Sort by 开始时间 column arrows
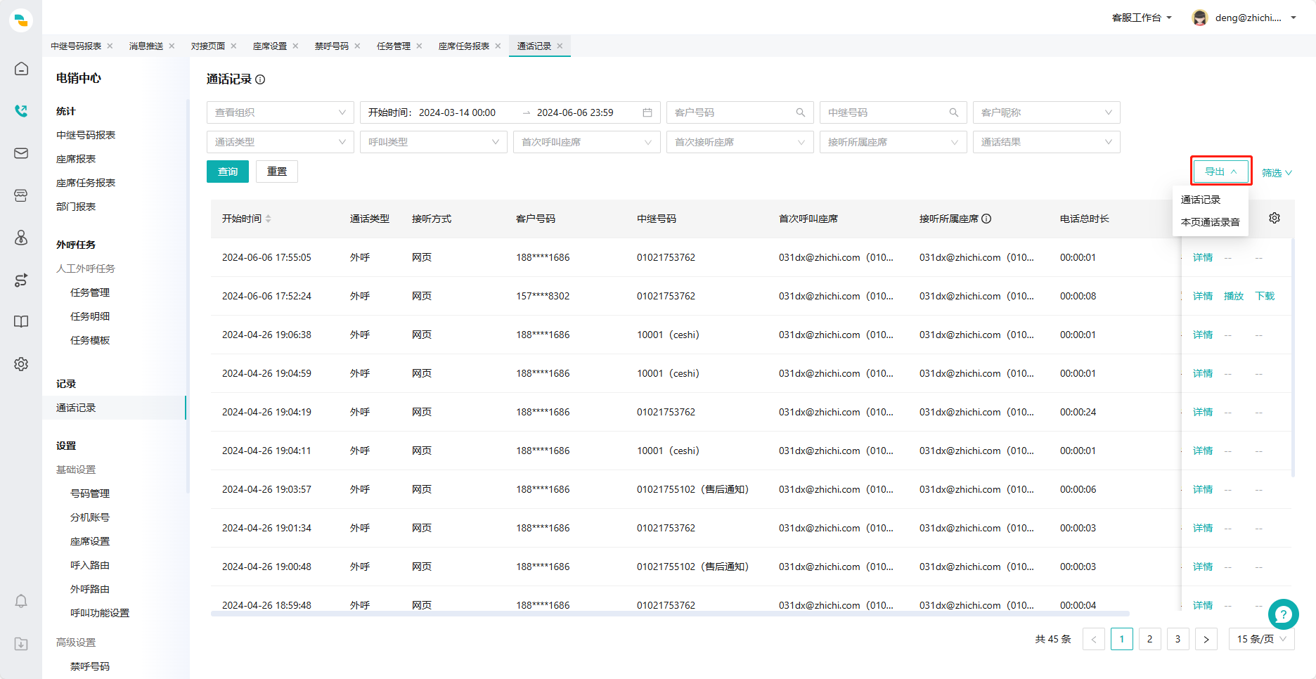 [269, 219]
